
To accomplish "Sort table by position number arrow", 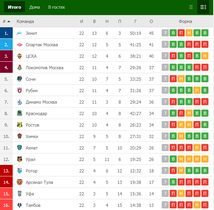I will 9,21.
